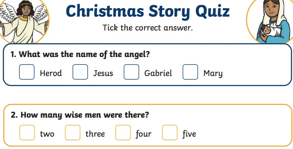Tick the Gabriel checkbox
The height and width of the screenshot is (149, 293).
131,72
